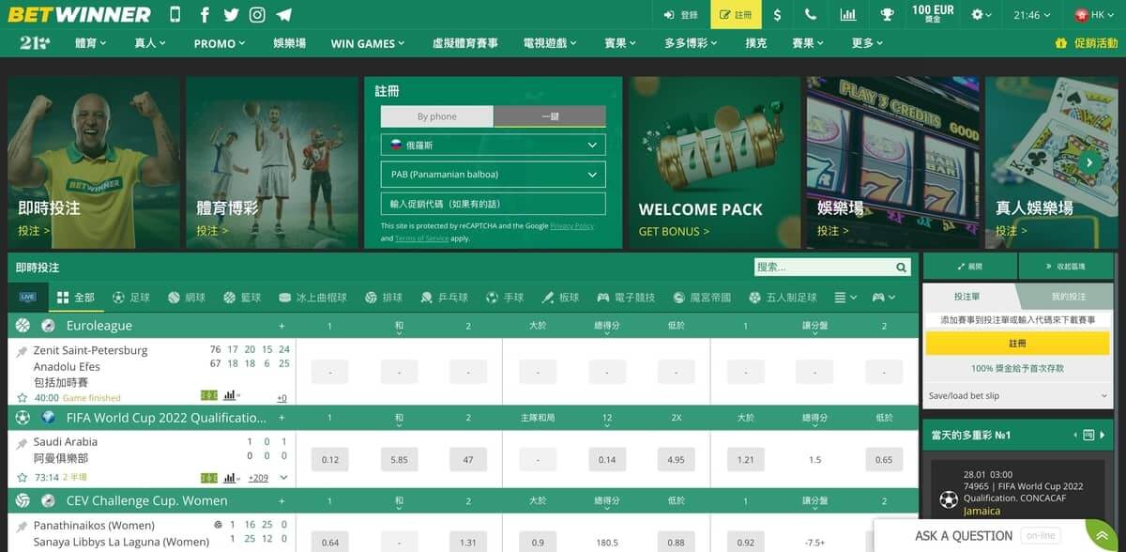Image resolution: width=1126 pixels, height=552 pixels.
Task: Open the dollar payments icon
Action: click(777, 15)
